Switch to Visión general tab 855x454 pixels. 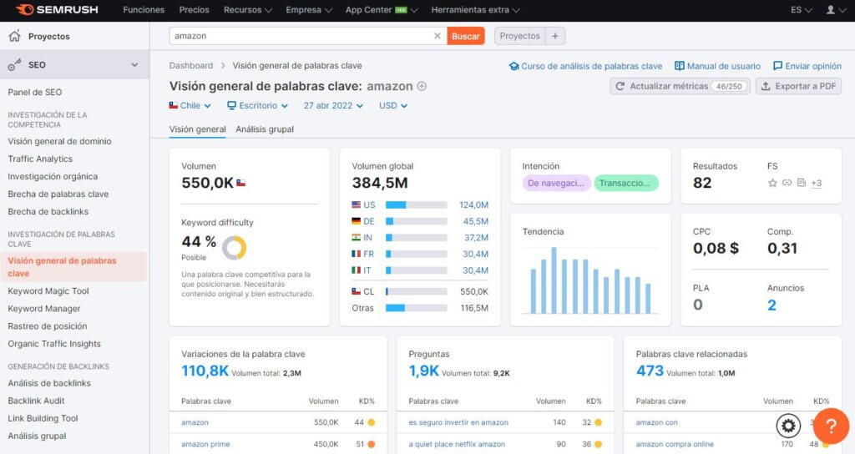click(197, 129)
